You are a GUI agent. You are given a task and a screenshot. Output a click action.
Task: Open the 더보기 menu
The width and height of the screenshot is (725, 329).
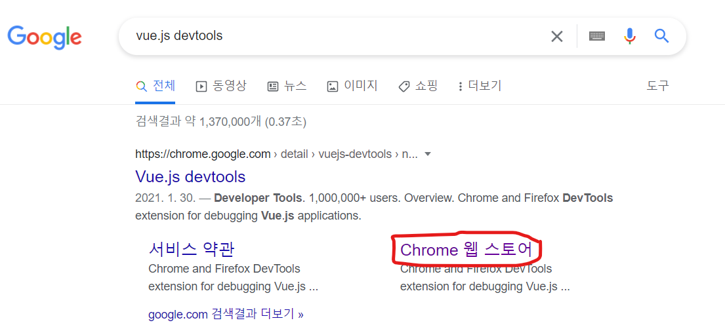[480, 86]
